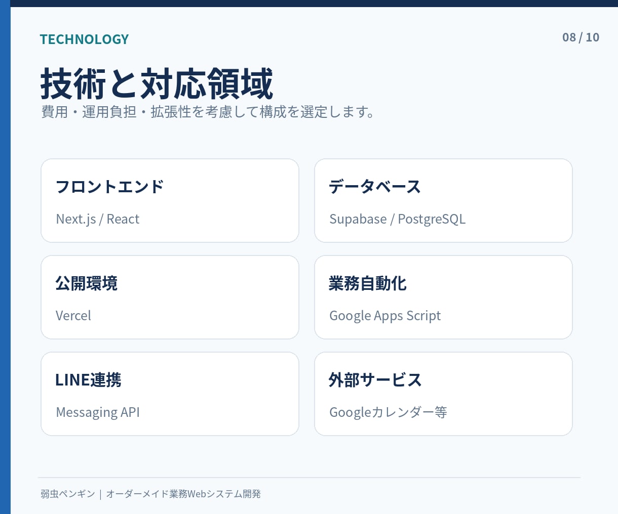618x514 pixels.
Task: Select the text Supabase / PostgreSQL
Action: [x=397, y=219]
